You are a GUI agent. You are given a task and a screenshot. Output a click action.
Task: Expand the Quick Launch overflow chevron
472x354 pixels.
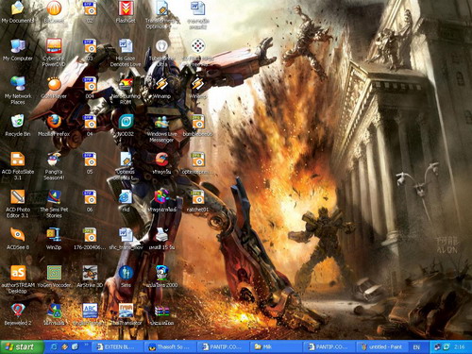point(86,345)
